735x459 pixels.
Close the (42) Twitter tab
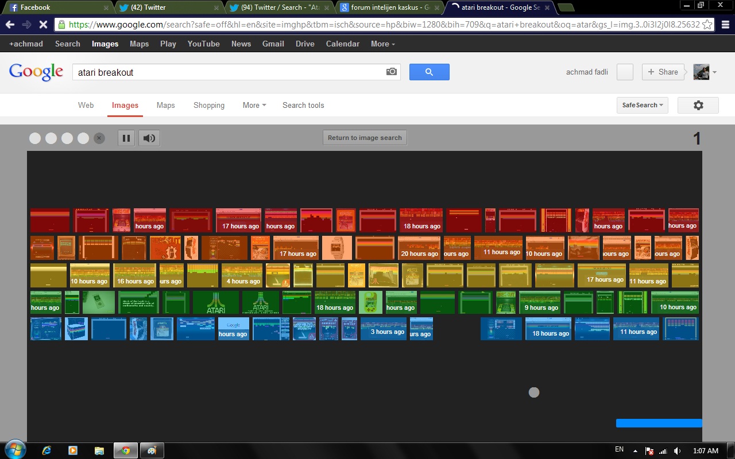tap(215, 8)
